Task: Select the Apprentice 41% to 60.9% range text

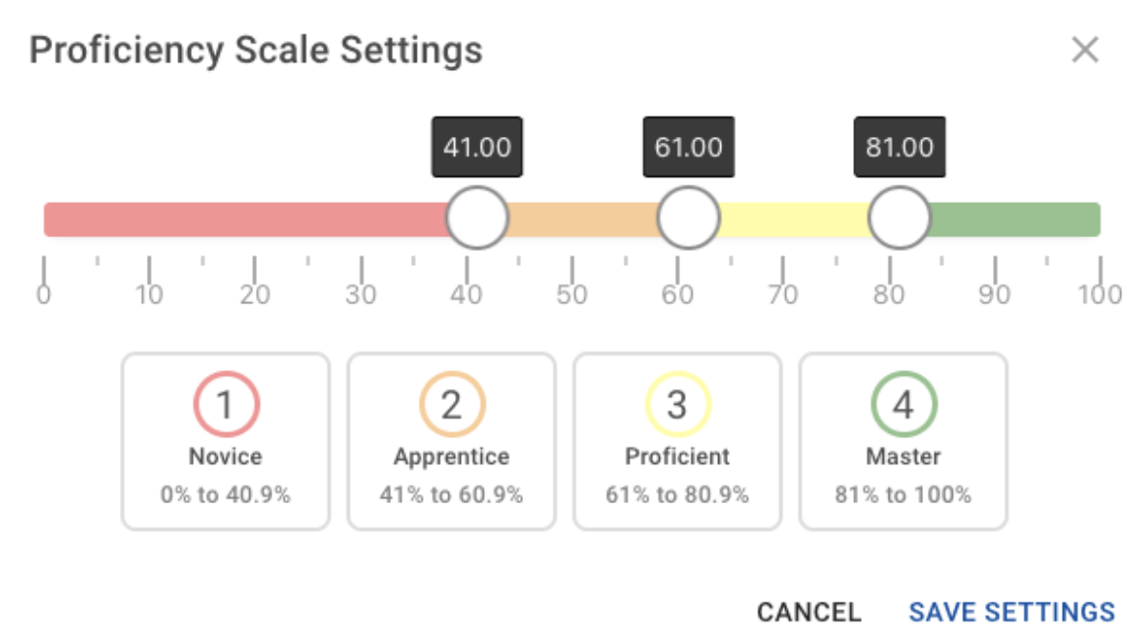Action: pos(451,494)
